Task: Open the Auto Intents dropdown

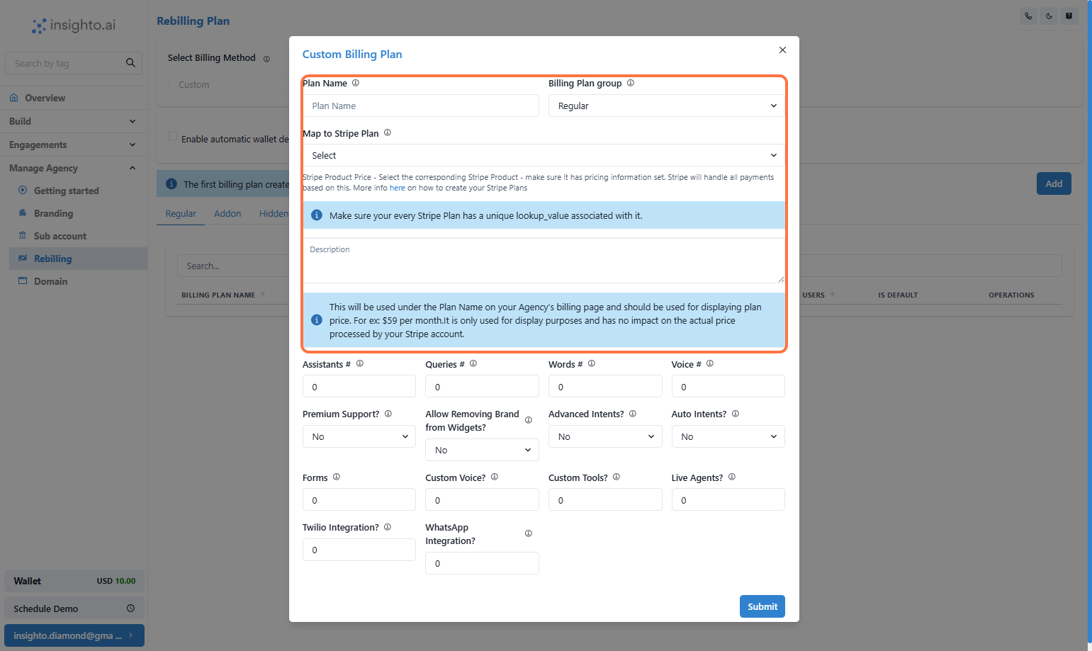Action: [728, 436]
